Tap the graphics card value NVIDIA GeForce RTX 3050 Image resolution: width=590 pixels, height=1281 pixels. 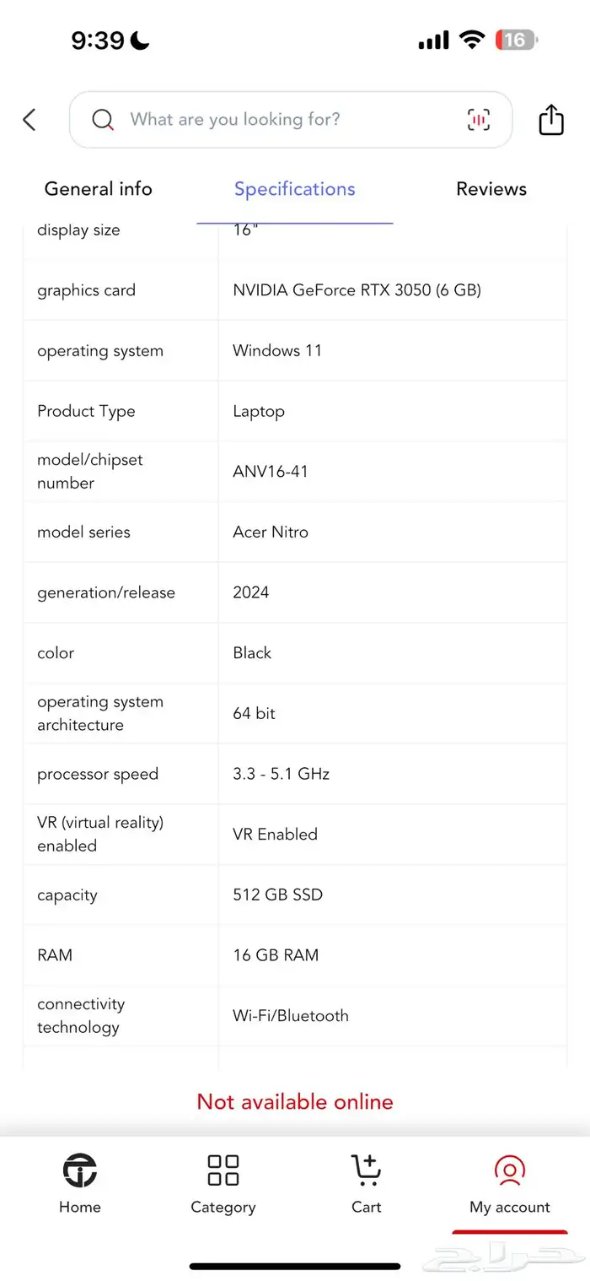click(x=357, y=290)
